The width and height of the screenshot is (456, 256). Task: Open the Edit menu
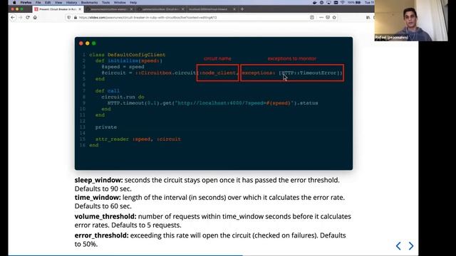click(x=48, y=2)
